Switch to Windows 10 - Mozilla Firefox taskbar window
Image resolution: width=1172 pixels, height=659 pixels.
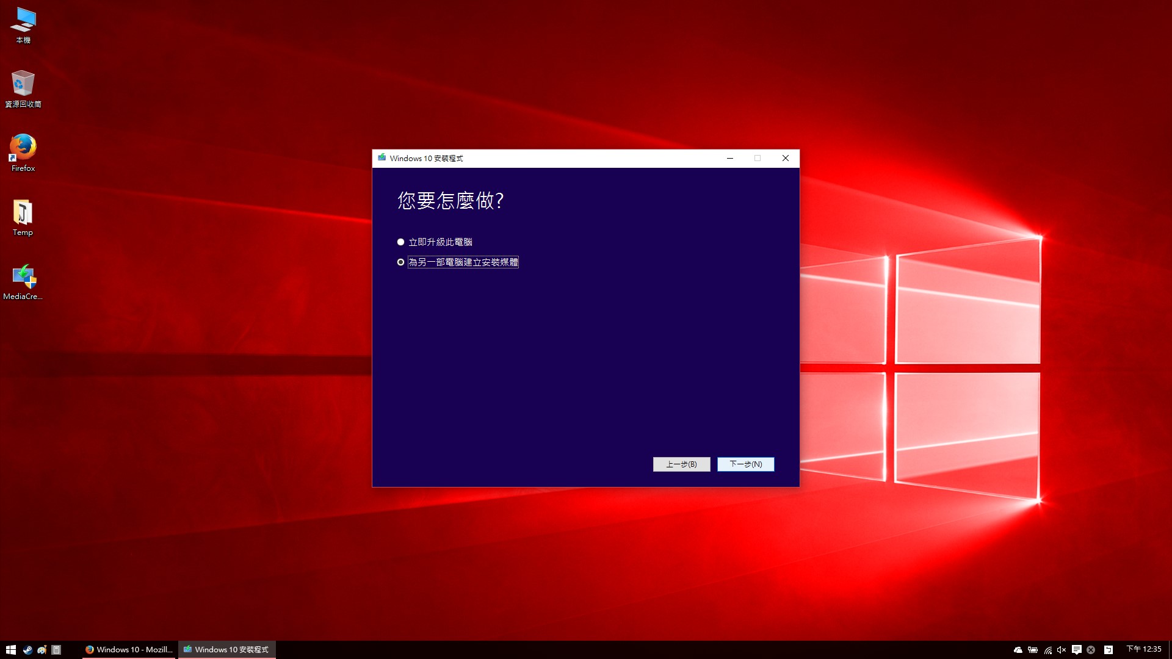coord(129,650)
